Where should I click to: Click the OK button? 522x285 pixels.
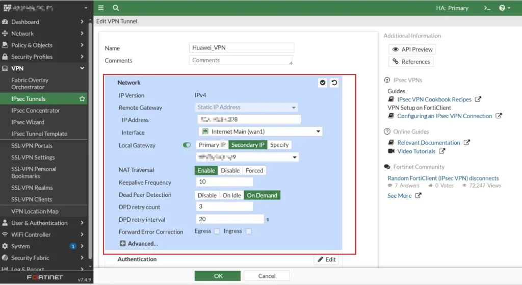pos(218,276)
